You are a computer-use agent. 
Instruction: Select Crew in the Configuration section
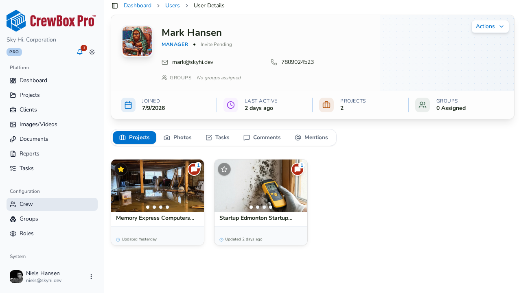point(52,204)
